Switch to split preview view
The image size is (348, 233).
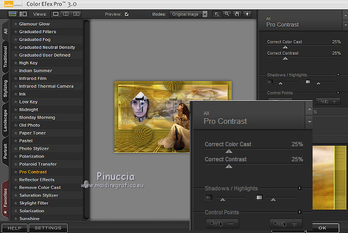[x=66, y=14]
